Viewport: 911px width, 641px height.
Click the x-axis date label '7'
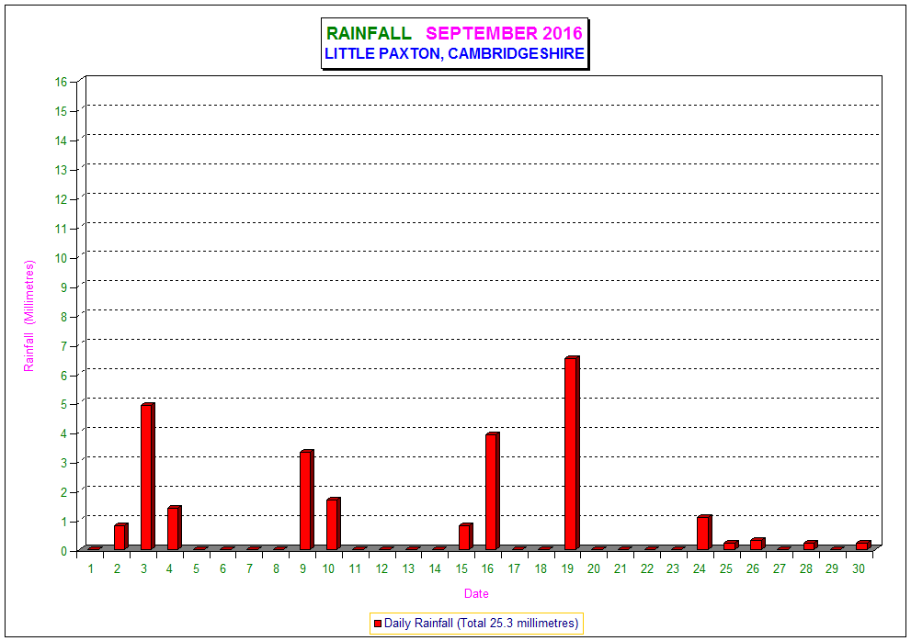(x=250, y=569)
